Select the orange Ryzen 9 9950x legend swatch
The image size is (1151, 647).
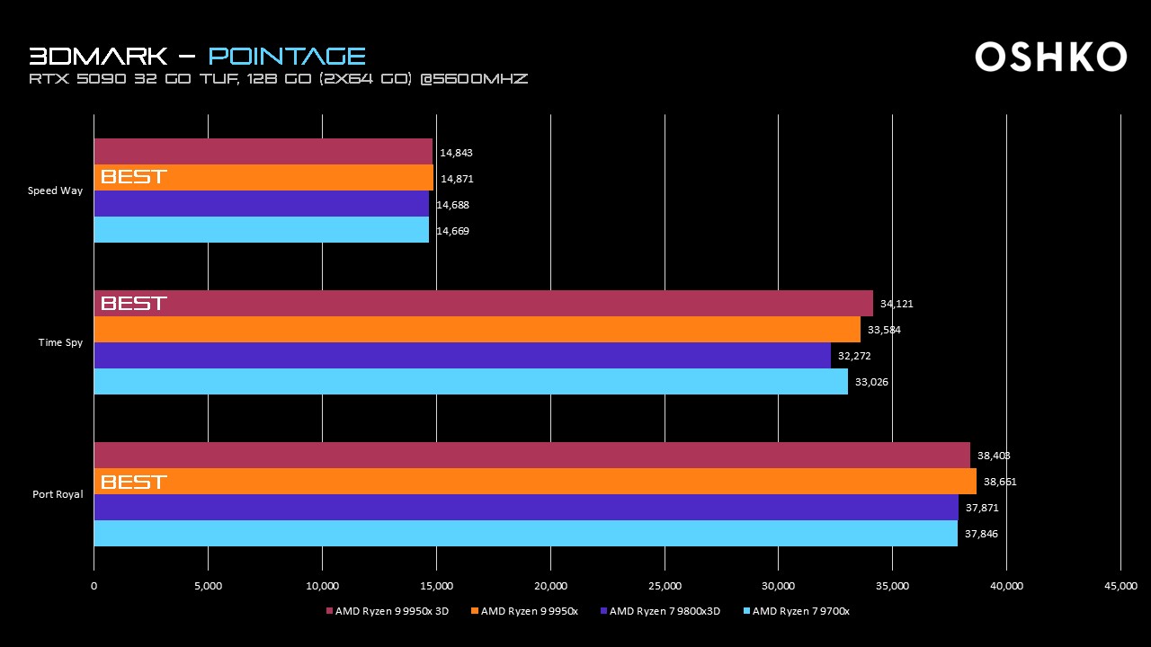tap(474, 611)
